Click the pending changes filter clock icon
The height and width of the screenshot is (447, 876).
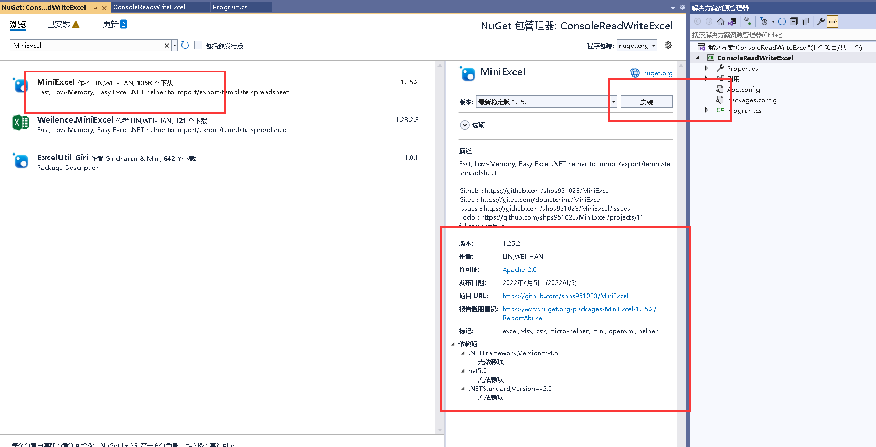tap(764, 21)
